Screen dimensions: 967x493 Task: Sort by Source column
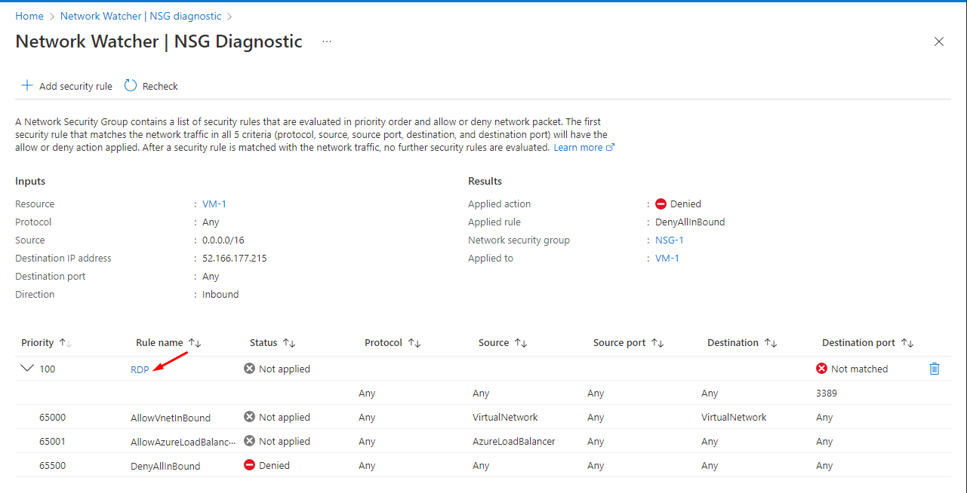[521, 343]
